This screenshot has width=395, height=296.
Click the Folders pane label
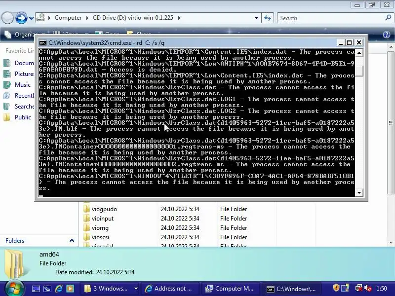[x=15, y=241]
